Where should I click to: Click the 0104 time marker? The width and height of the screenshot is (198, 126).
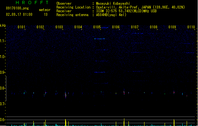click(78, 27)
